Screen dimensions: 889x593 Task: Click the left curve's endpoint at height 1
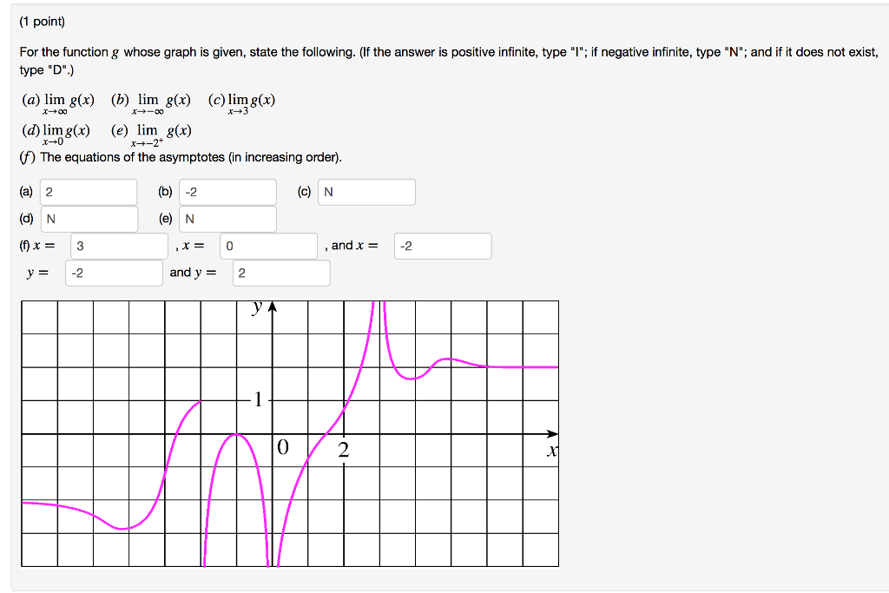coord(200,401)
